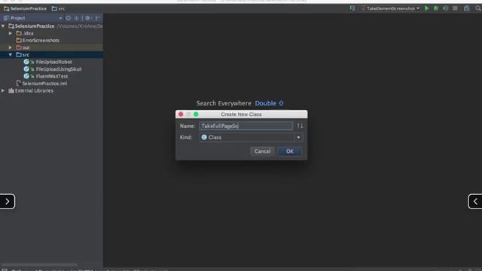Close the Create New Class dialog
Viewport: 482px width, 271px height.
point(181,114)
